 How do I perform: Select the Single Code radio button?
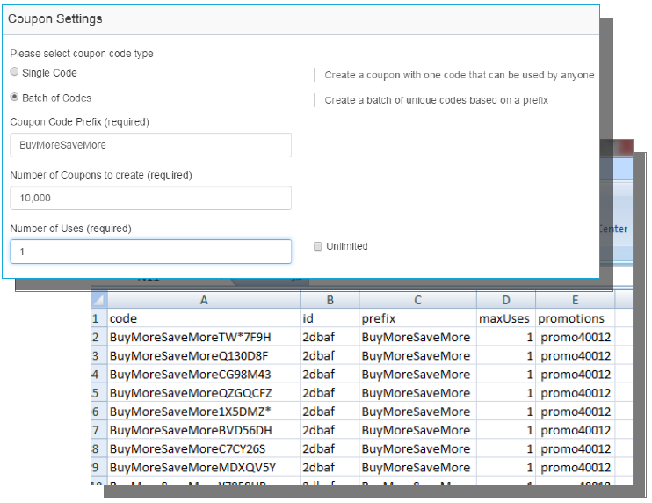point(15,72)
